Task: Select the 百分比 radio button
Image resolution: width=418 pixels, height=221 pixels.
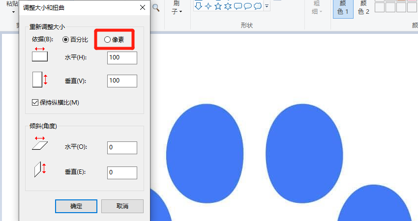Action: point(65,39)
